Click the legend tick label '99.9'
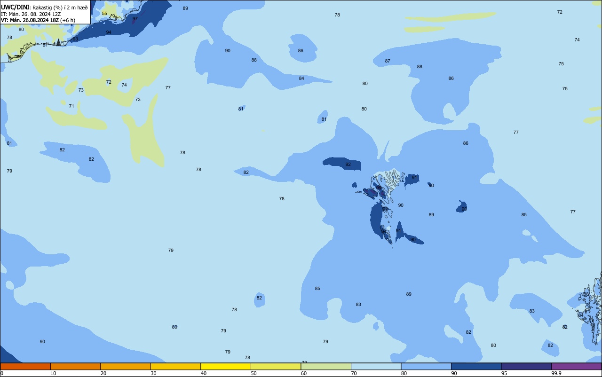 coord(556,373)
